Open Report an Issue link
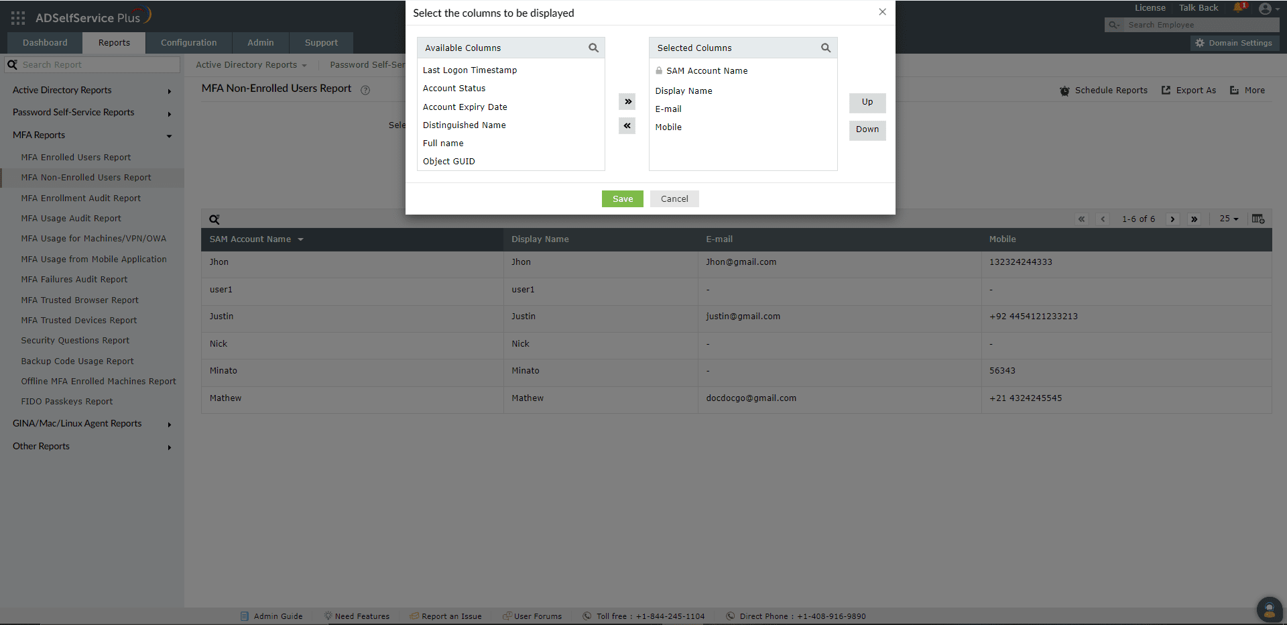The width and height of the screenshot is (1287, 625). coord(446,616)
